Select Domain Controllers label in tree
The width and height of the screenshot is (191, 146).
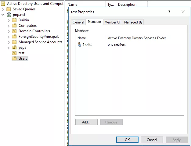[34, 31]
